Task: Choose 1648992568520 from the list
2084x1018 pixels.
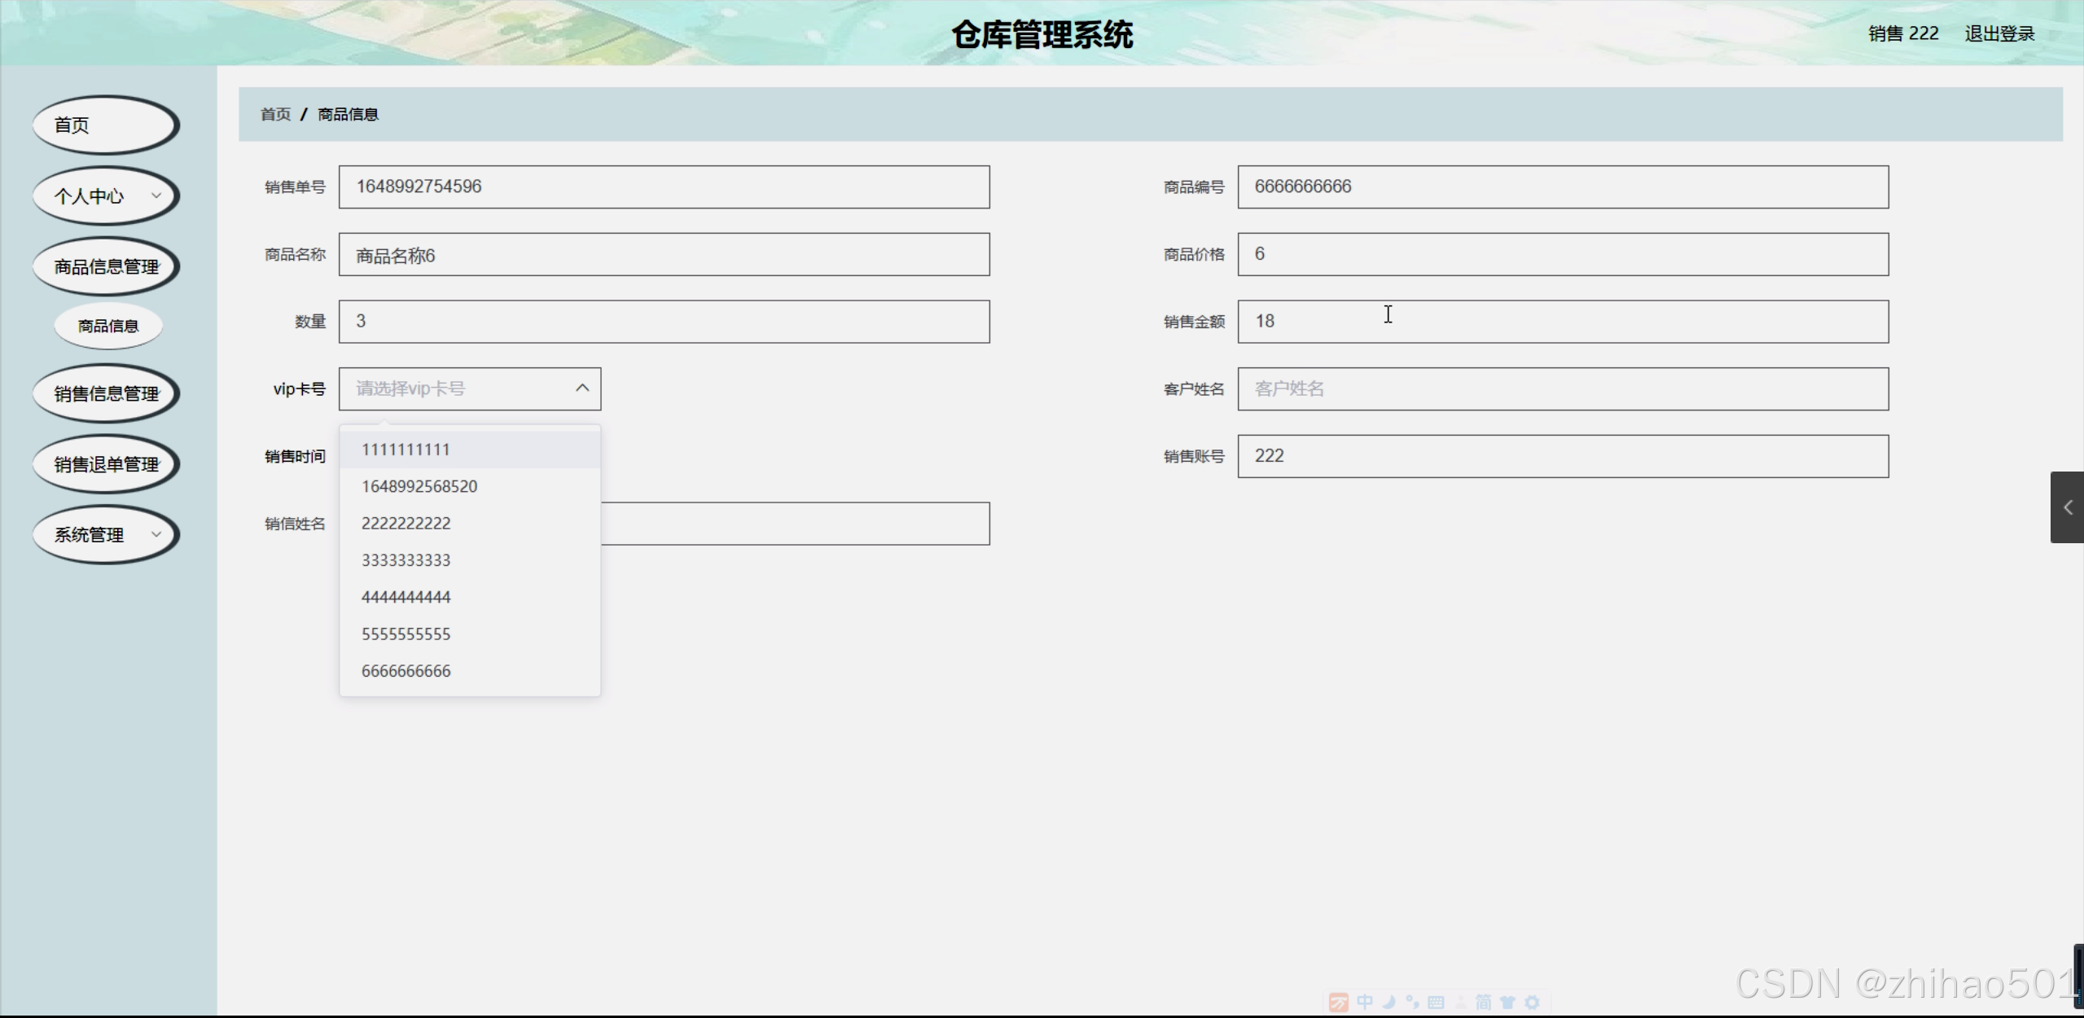Action: pos(419,486)
